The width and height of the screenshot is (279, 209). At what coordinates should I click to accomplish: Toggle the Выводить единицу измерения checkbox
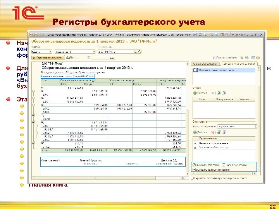tap(194, 170)
